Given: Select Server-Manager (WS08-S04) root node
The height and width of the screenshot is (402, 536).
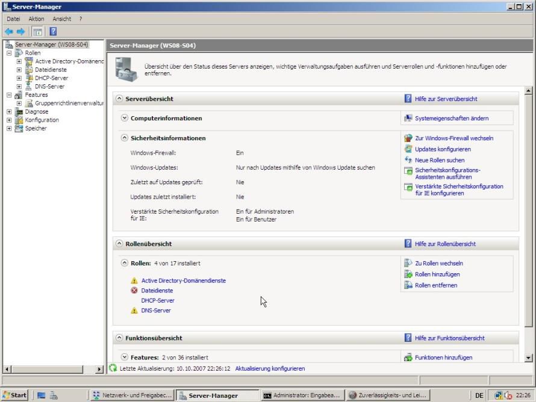Looking at the screenshot, I should click(51, 45).
